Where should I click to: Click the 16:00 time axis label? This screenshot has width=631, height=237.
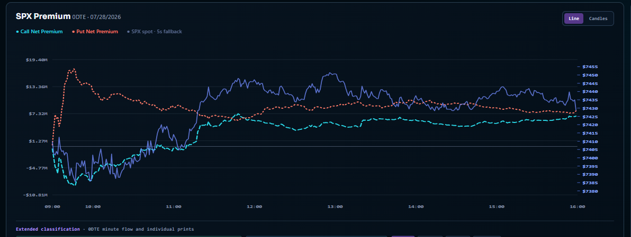(578, 207)
